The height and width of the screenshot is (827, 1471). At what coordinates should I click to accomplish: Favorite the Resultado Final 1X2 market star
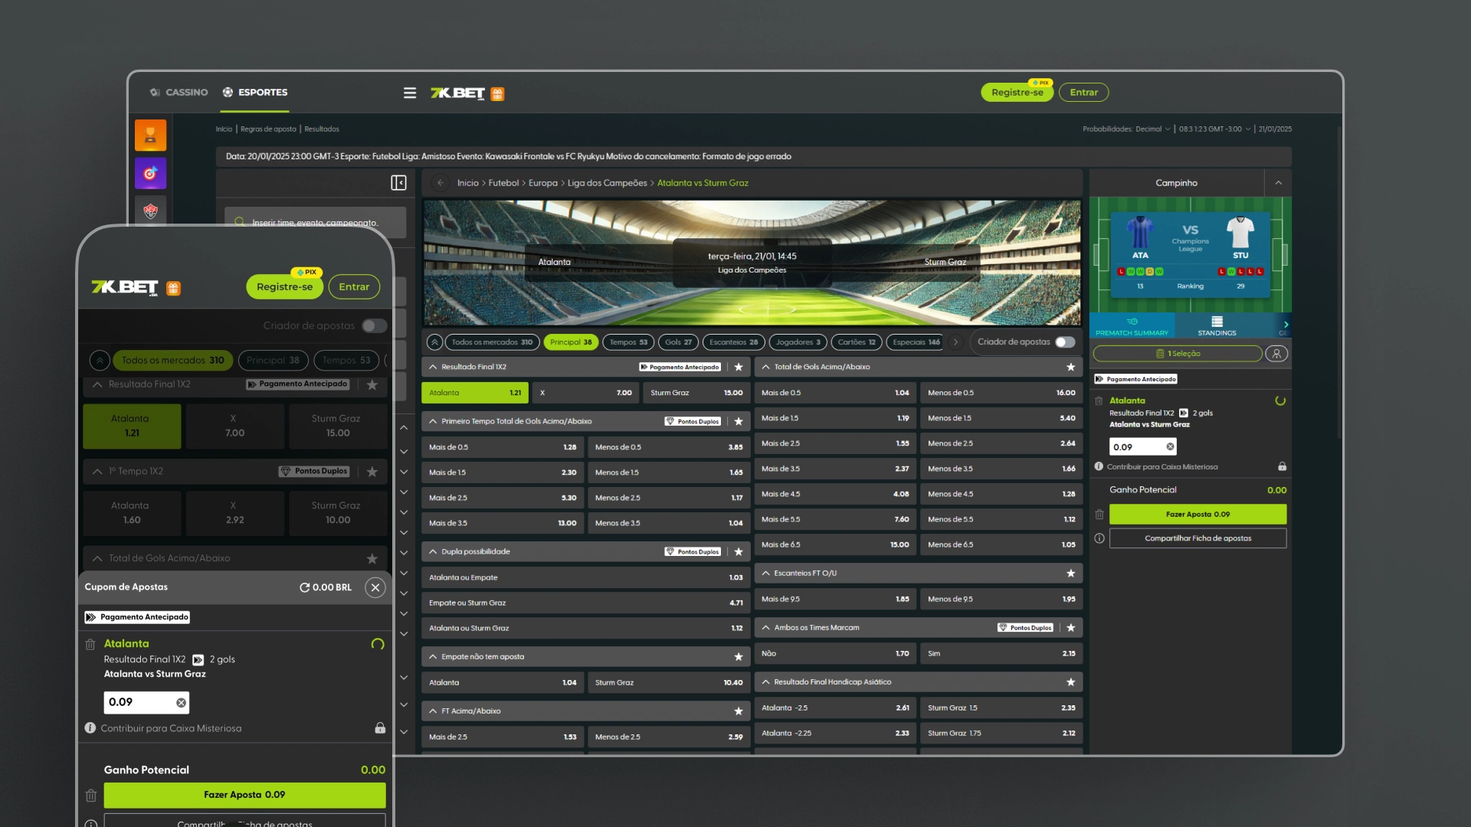click(x=739, y=367)
